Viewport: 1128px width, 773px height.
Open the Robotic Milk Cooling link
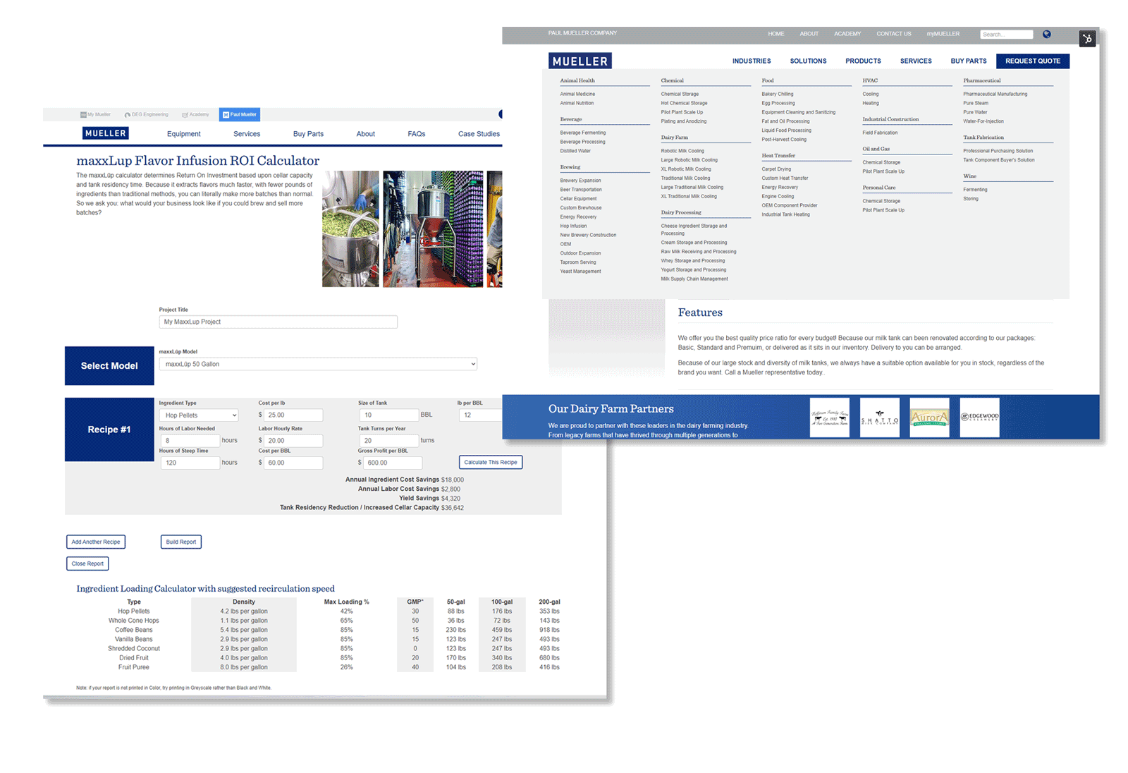point(682,151)
